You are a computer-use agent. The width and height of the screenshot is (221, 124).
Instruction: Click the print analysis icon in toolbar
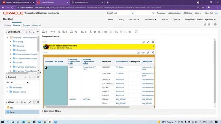tap(44, 32)
